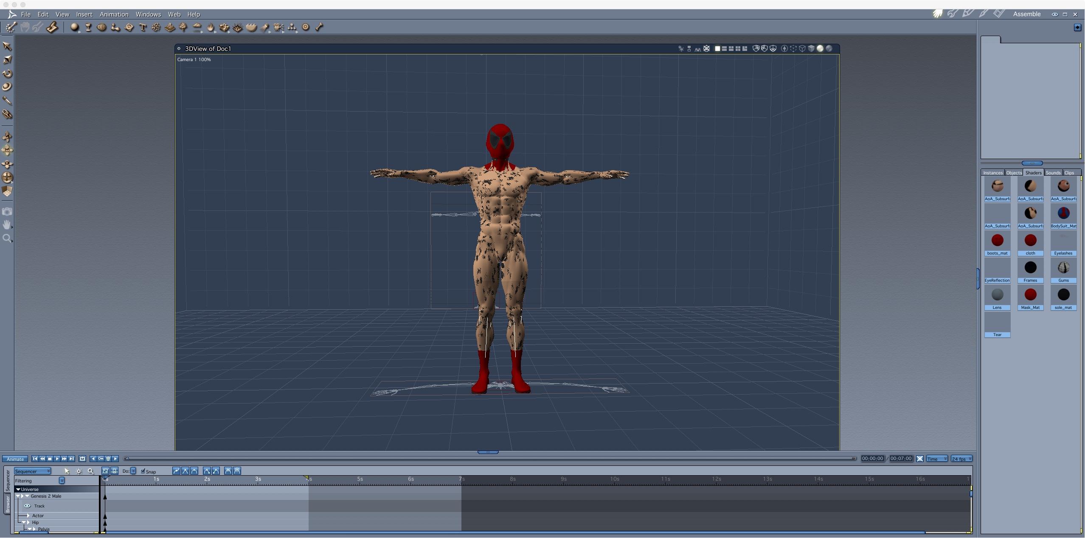Select the Rotate tool in the left toolbar

point(7,73)
